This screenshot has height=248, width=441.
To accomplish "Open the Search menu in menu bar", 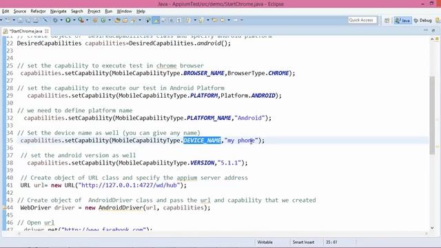I will click(76, 11).
